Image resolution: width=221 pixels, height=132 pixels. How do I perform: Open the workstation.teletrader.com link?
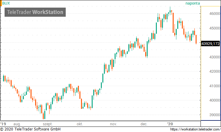click(x=195, y=129)
